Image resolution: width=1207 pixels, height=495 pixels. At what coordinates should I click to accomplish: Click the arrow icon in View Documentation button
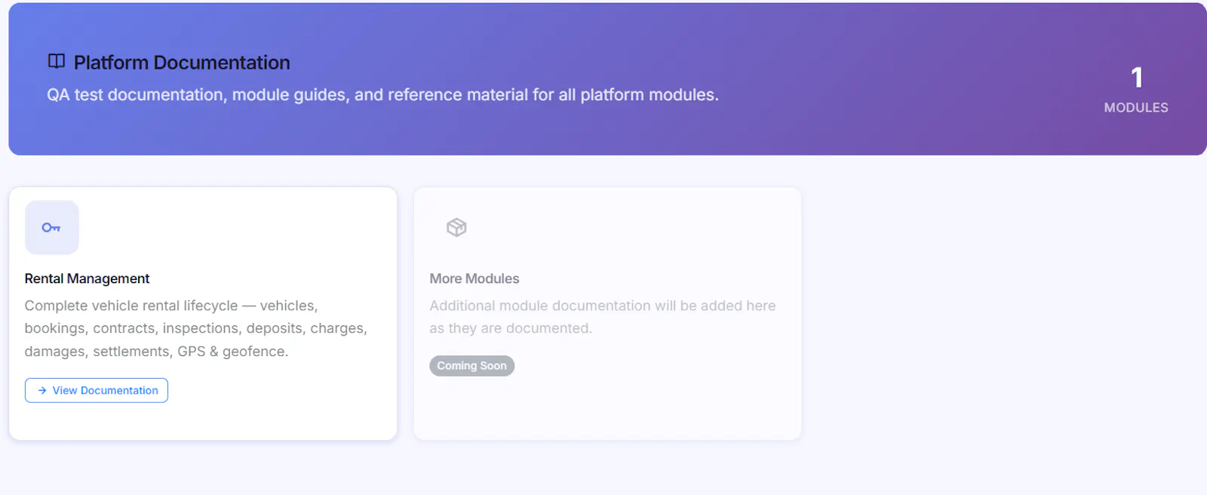[x=42, y=390]
